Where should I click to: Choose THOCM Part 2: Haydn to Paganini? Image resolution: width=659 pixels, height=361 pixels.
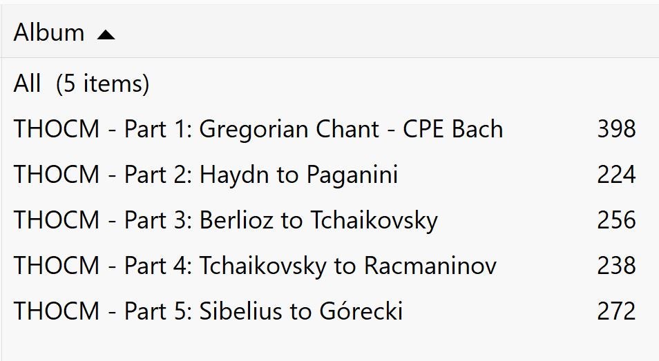[x=205, y=175]
